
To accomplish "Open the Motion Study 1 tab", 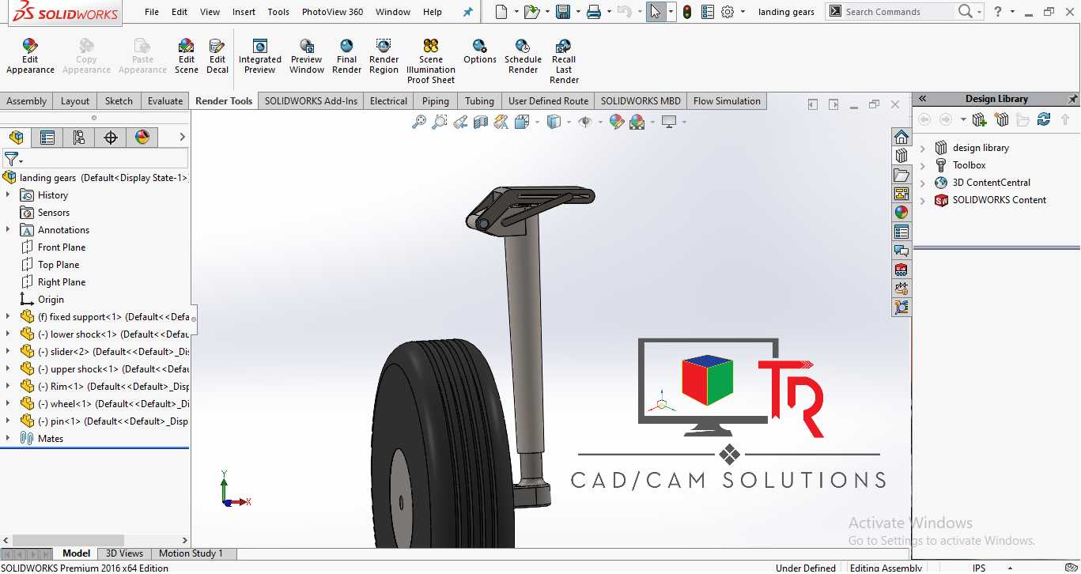I will click(x=191, y=553).
